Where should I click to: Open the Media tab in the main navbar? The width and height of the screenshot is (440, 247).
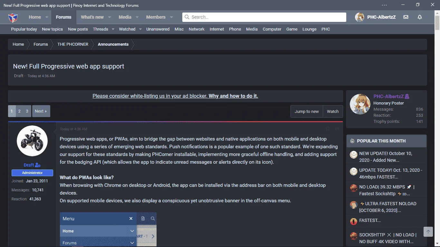(125, 17)
